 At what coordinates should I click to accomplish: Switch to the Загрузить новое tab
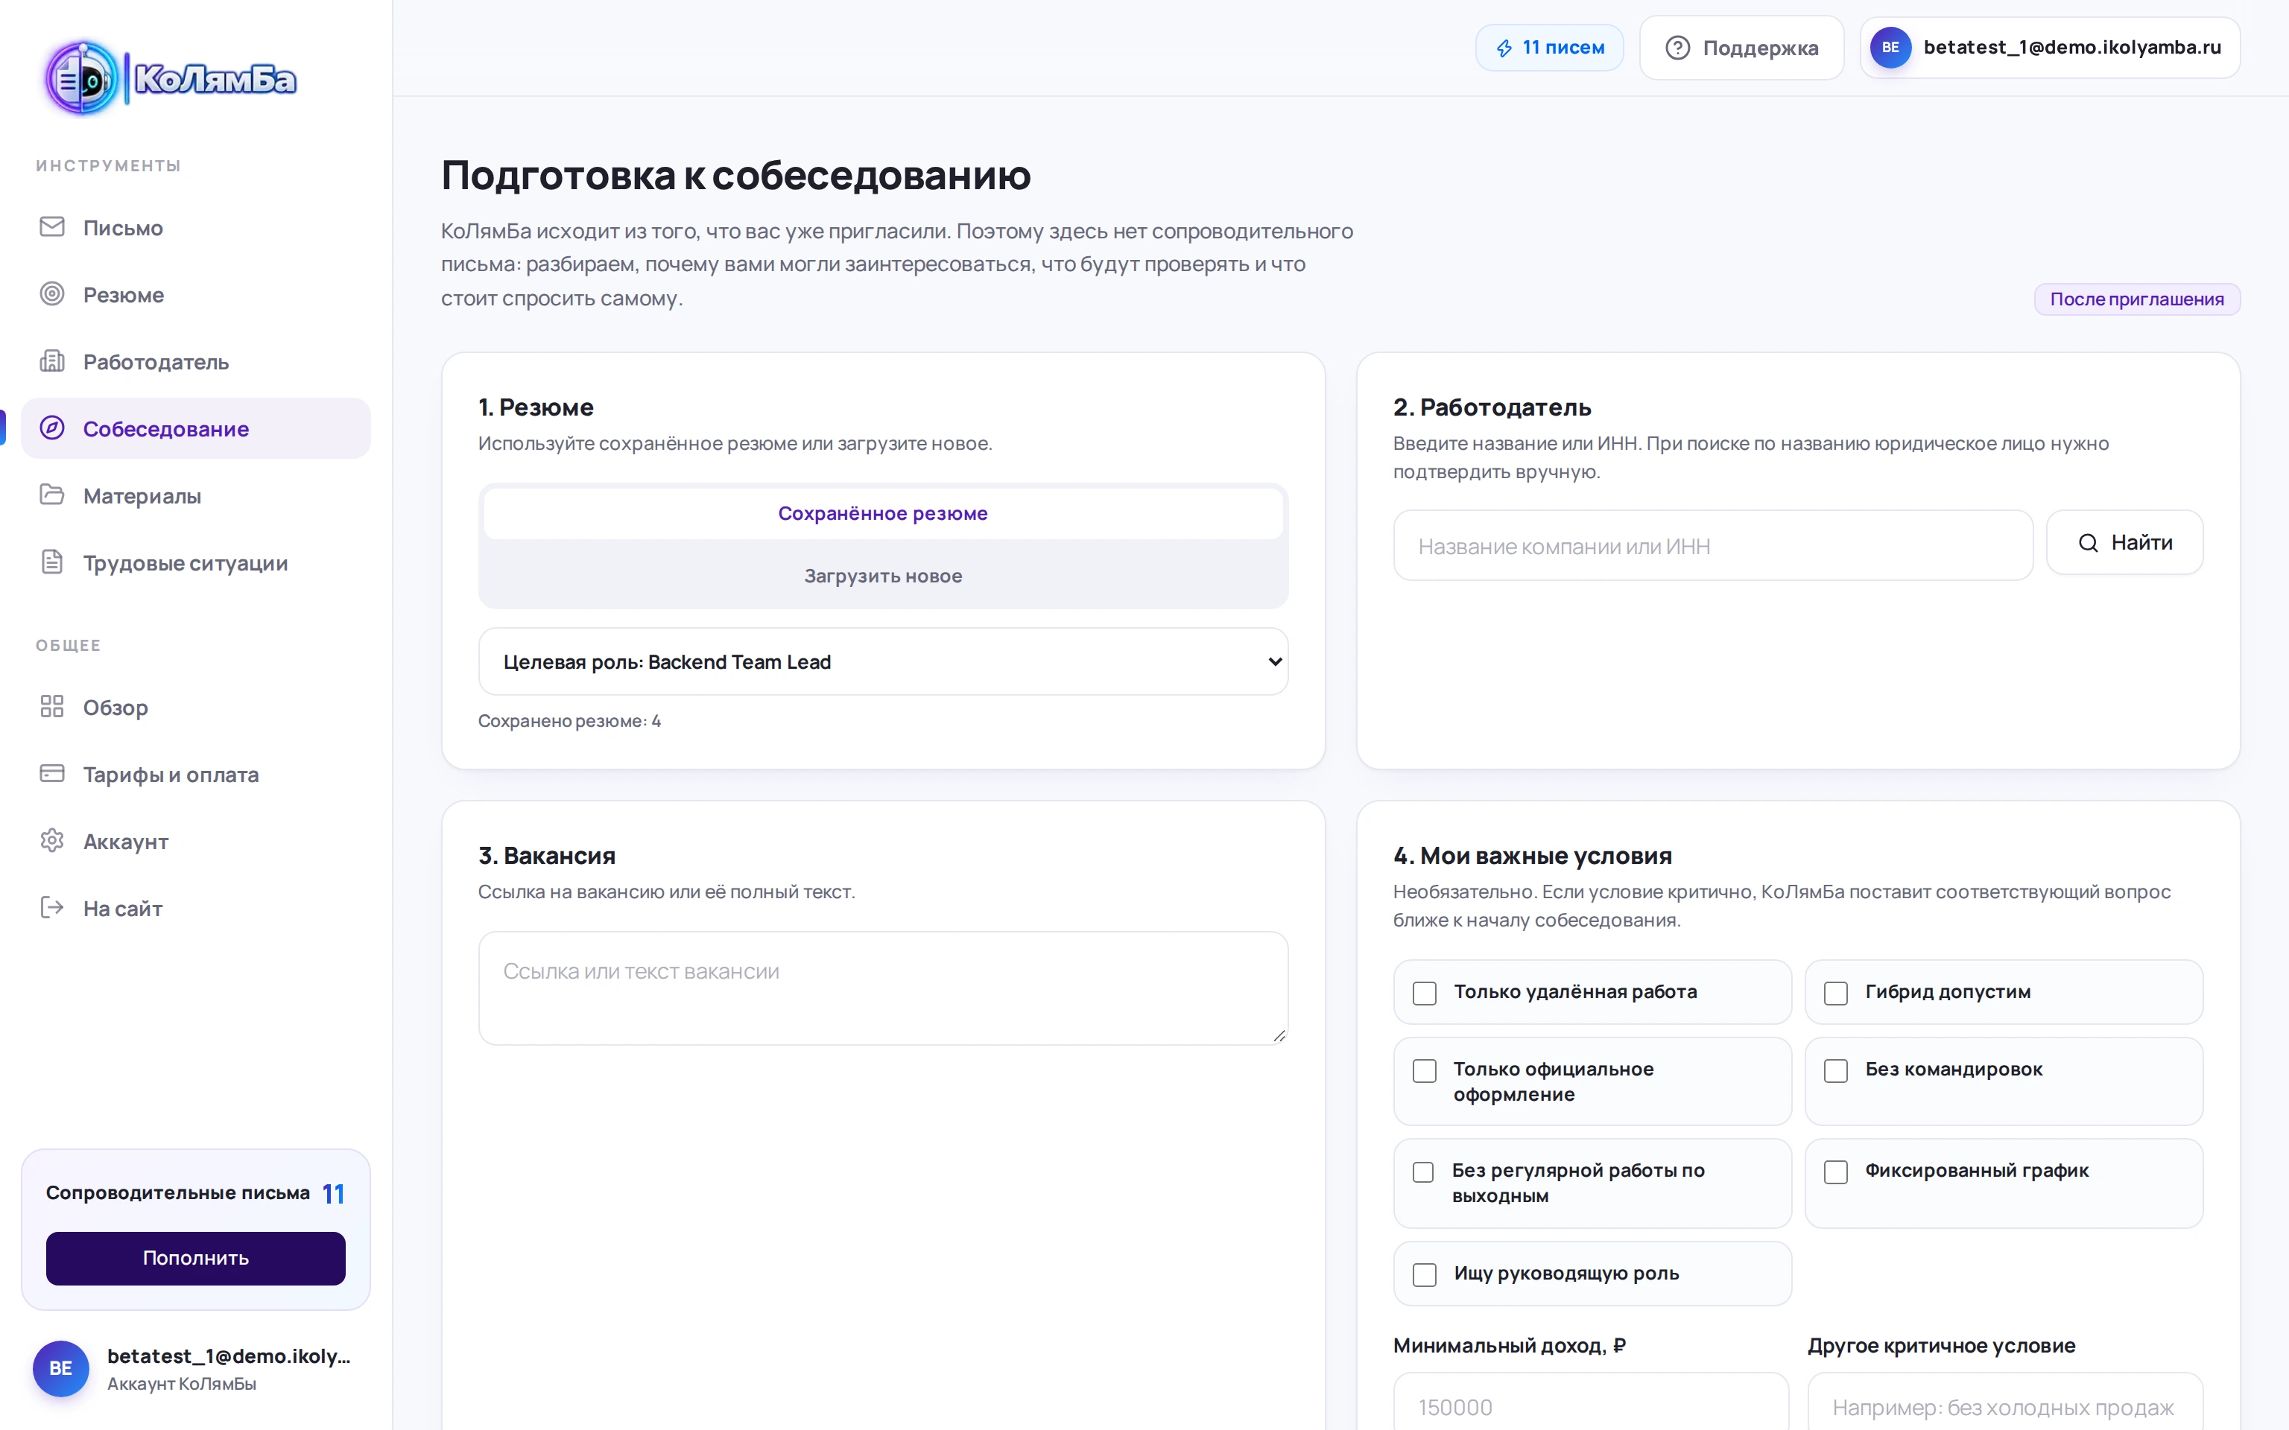[884, 576]
